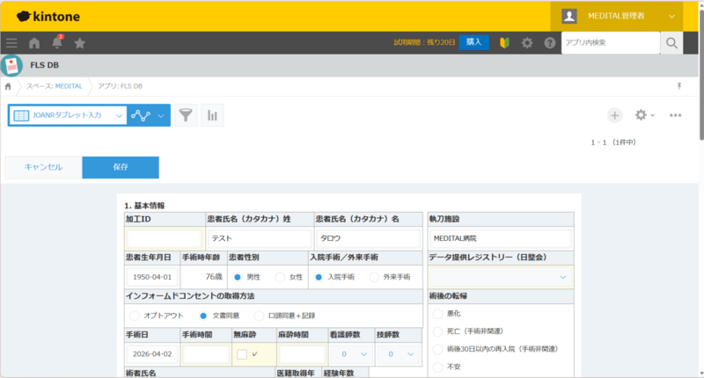Select オプトアウト radio option
The width and height of the screenshot is (704, 378).
coord(135,316)
